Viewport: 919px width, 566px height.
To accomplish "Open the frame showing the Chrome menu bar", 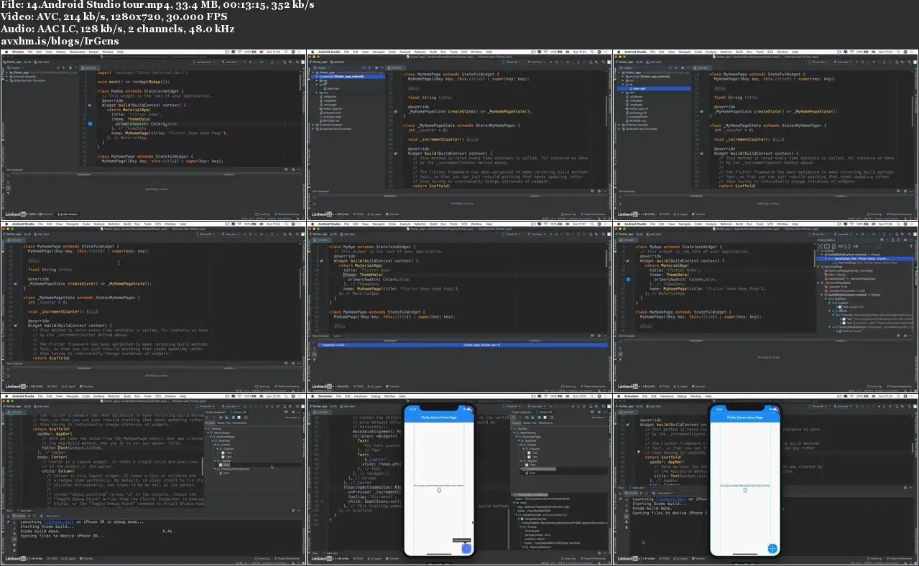I will (154, 134).
